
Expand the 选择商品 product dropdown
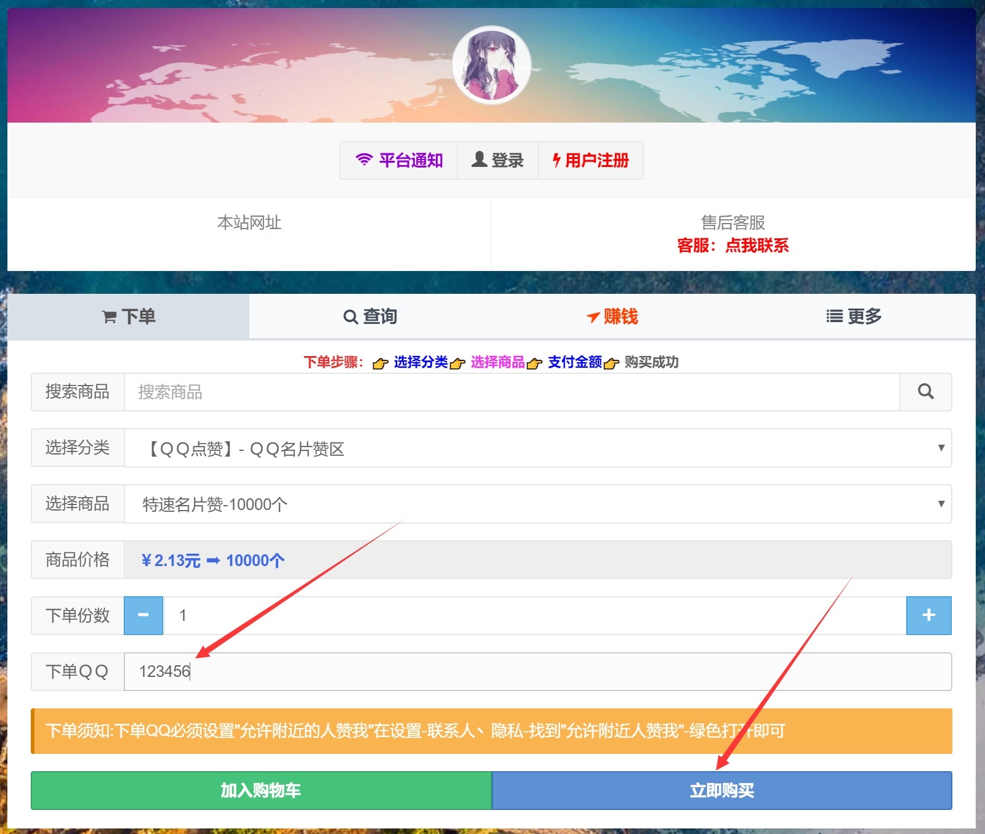pos(537,504)
